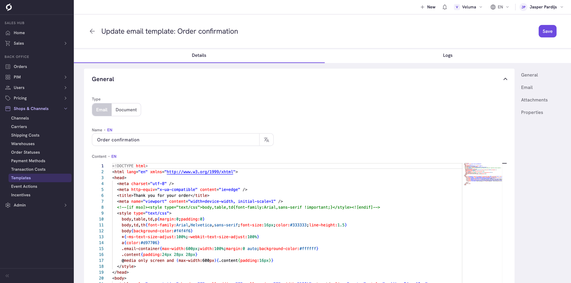This screenshot has height=283, width=571.
Task: Jump to the Properties section anchor
Action: (532, 112)
